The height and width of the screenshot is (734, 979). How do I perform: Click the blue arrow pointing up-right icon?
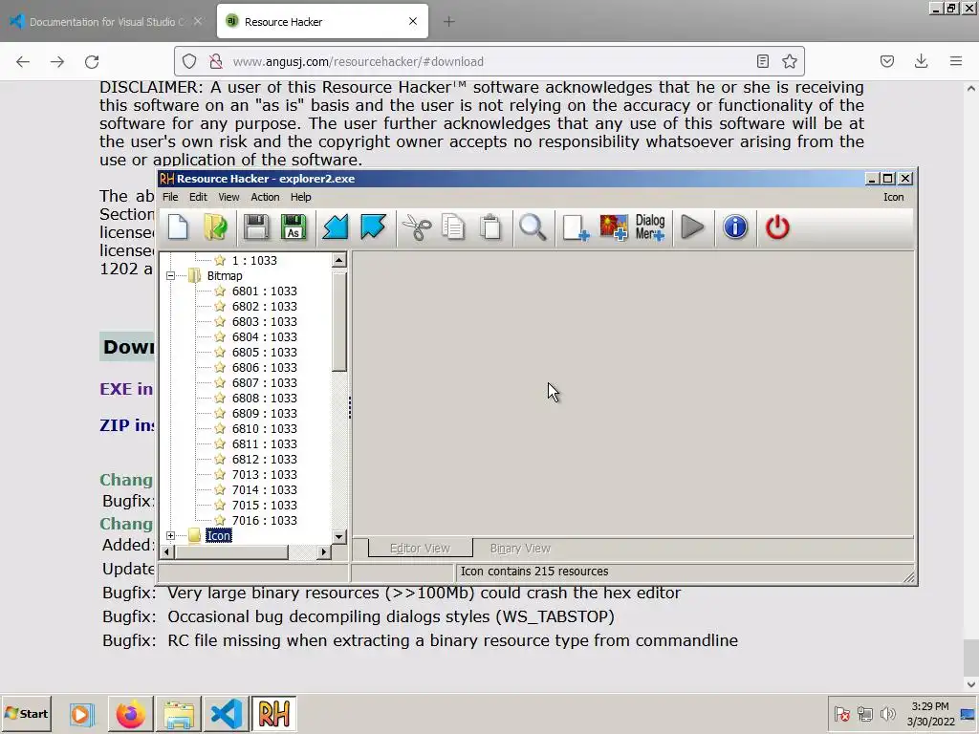pyautogui.click(x=373, y=227)
